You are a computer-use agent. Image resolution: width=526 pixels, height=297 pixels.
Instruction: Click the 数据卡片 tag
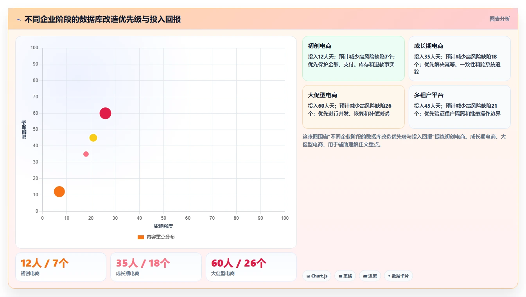click(398, 276)
